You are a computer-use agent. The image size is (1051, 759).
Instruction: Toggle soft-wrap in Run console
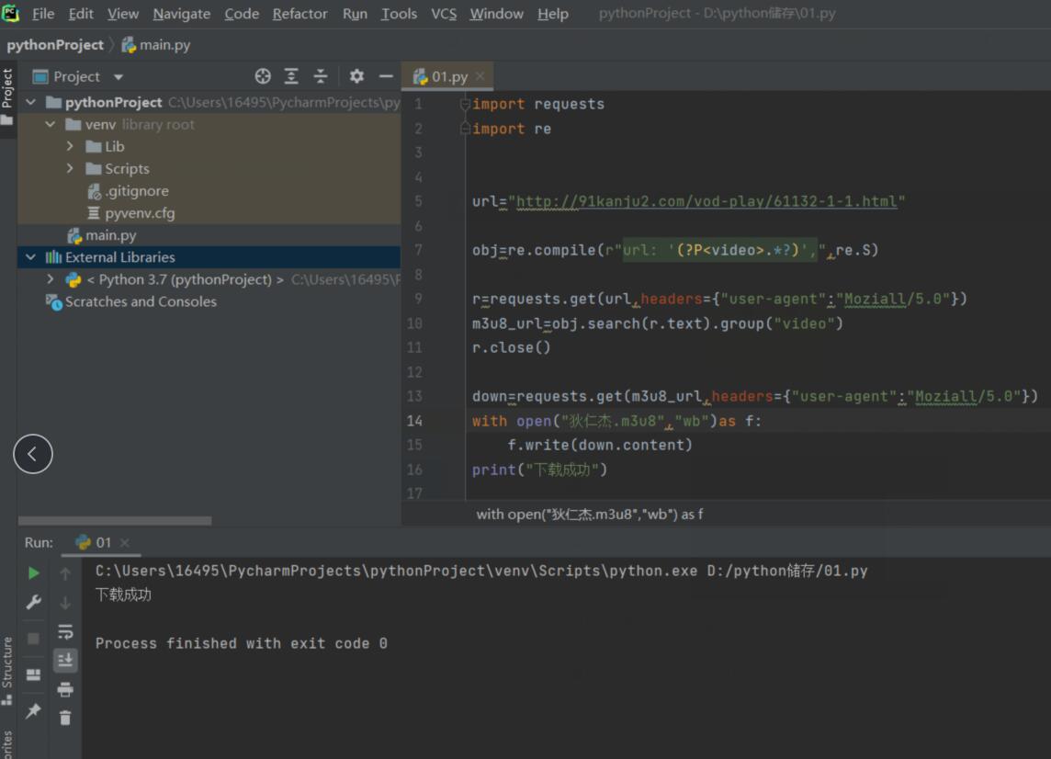65,631
